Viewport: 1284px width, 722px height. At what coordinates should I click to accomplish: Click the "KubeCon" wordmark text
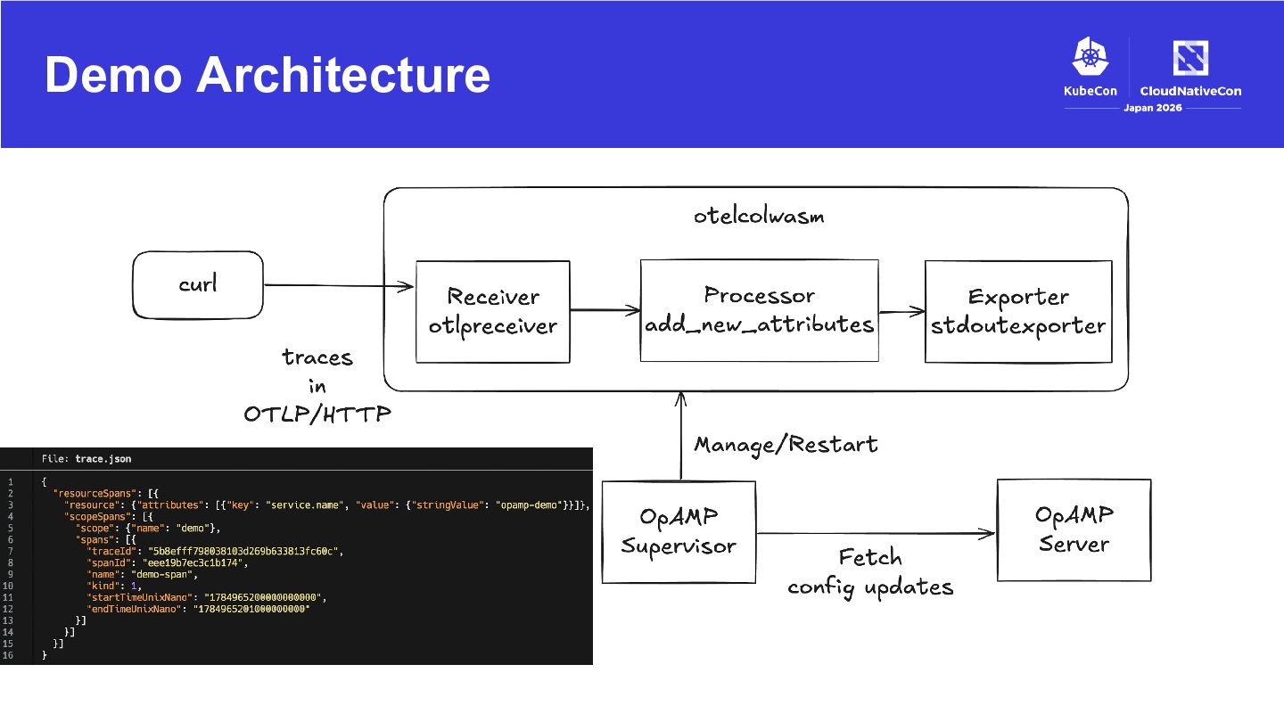point(1090,90)
